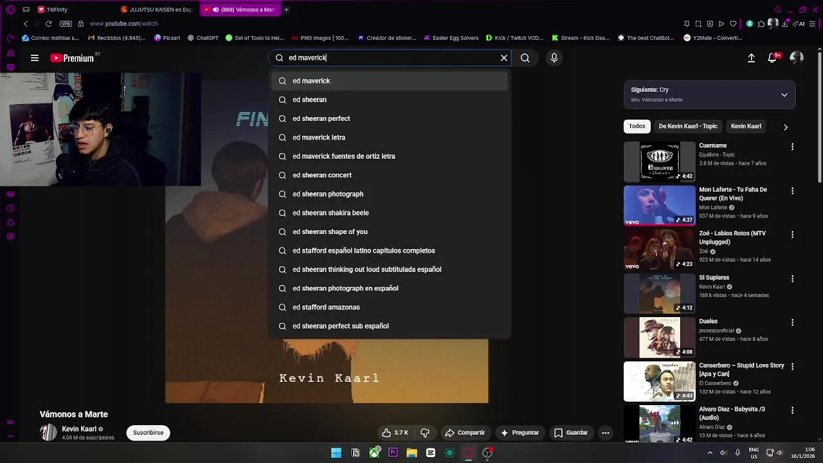Image resolution: width=823 pixels, height=463 pixels.
Task: Open Cuentame video thumbnail
Action: click(x=659, y=162)
